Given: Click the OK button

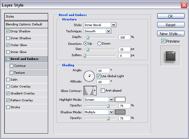Looking at the screenshot, I should point(171,16).
